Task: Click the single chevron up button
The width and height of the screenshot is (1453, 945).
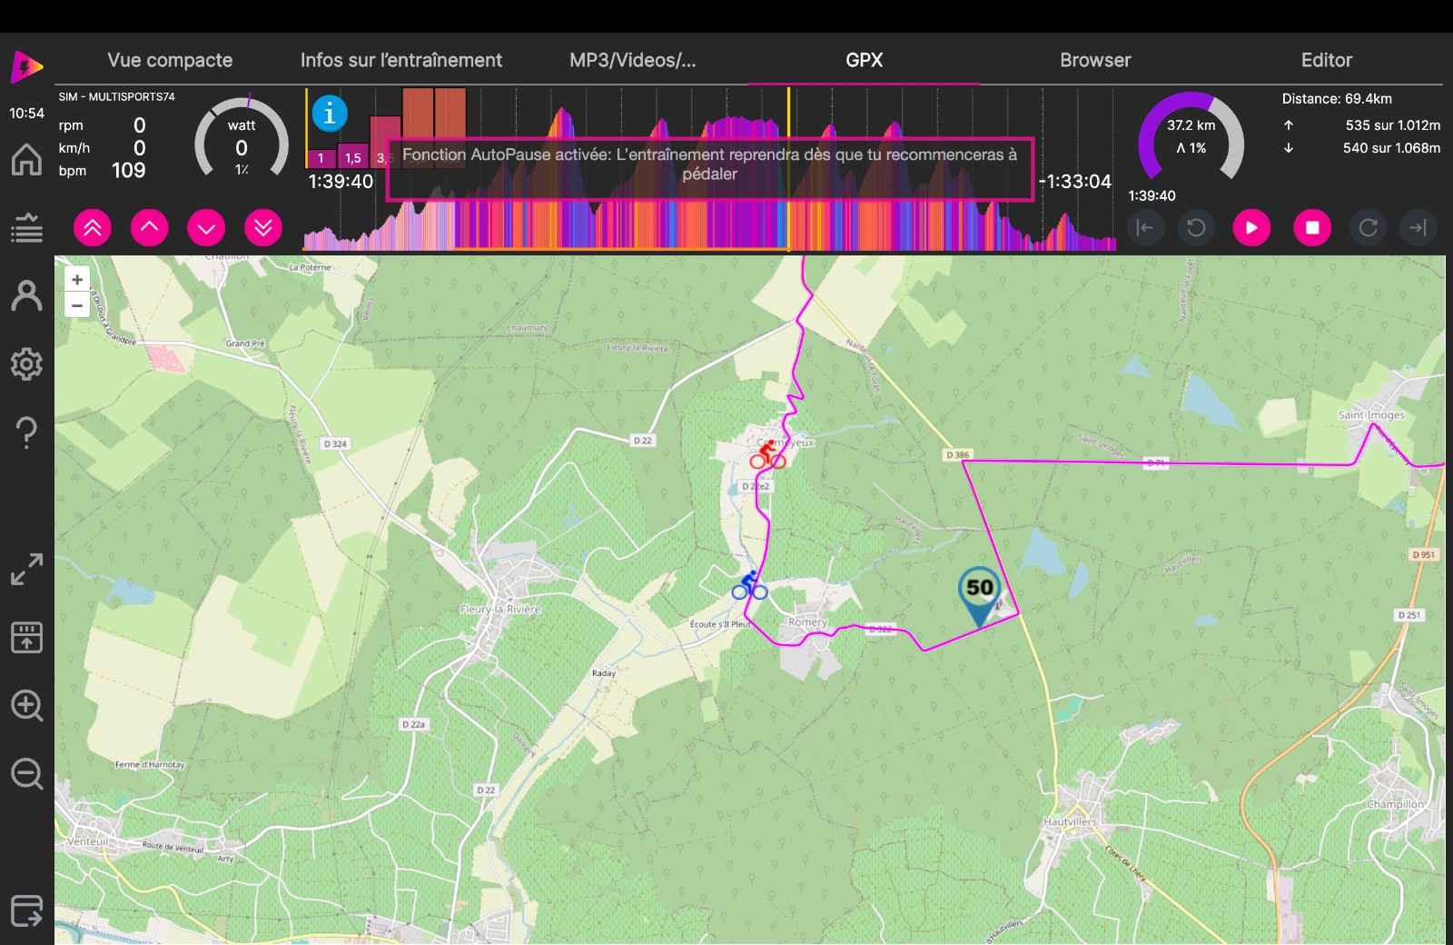Action: (x=150, y=228)
